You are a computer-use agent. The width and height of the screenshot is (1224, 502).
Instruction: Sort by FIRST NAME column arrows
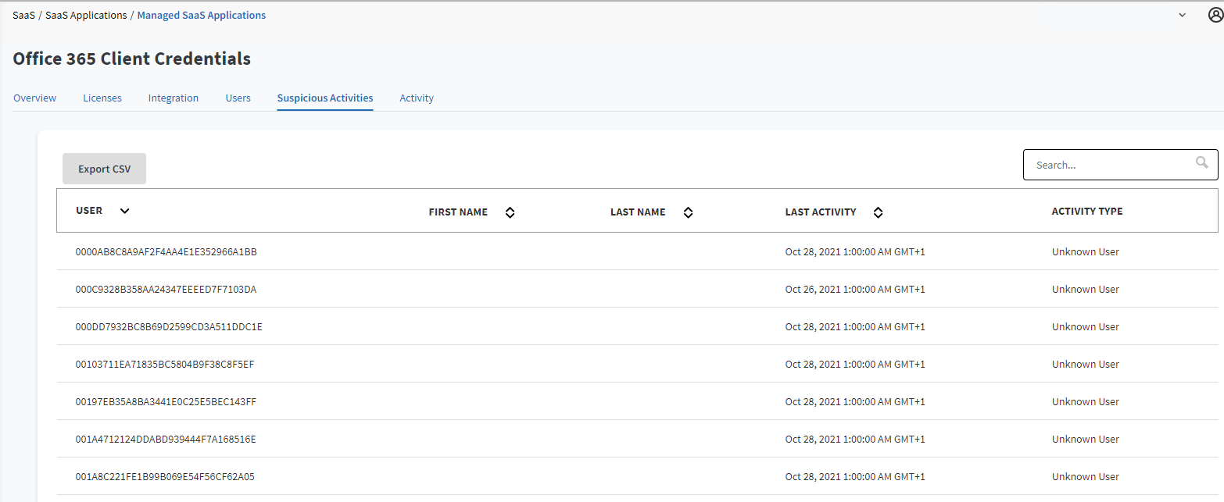510,212
